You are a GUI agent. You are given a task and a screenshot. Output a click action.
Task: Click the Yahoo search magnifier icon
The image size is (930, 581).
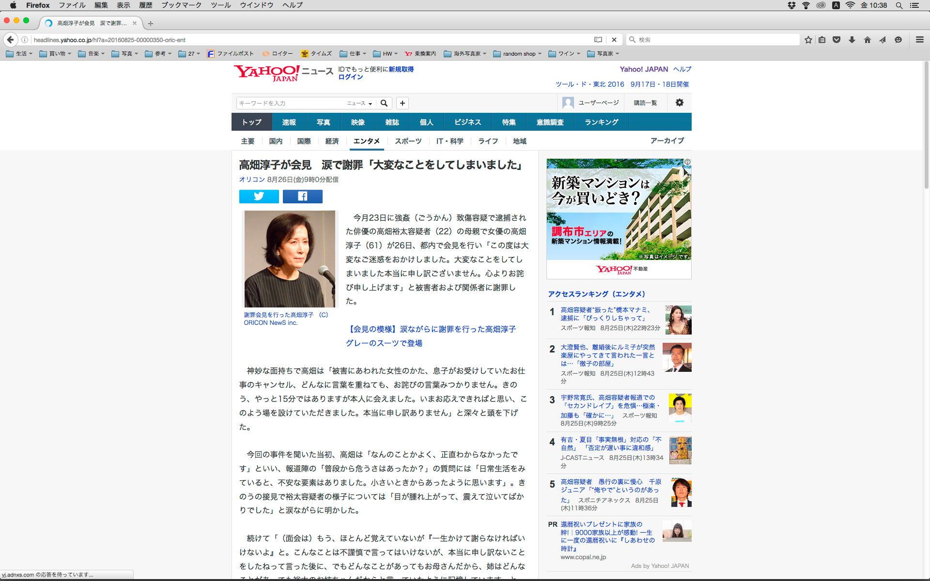click(x=384, y=103)
